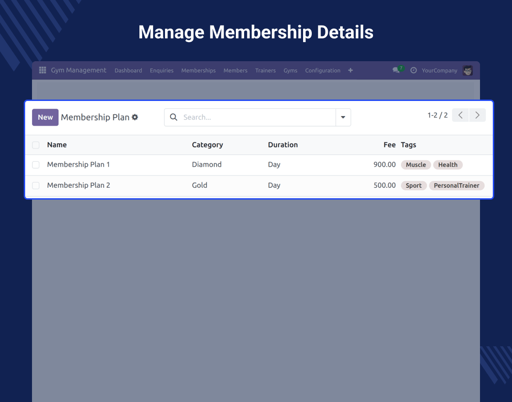Open the clock activities icon

coord(414,70)
